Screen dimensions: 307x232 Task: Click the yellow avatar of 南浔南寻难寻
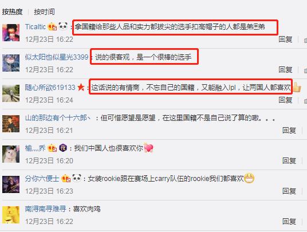coord(11,215)
